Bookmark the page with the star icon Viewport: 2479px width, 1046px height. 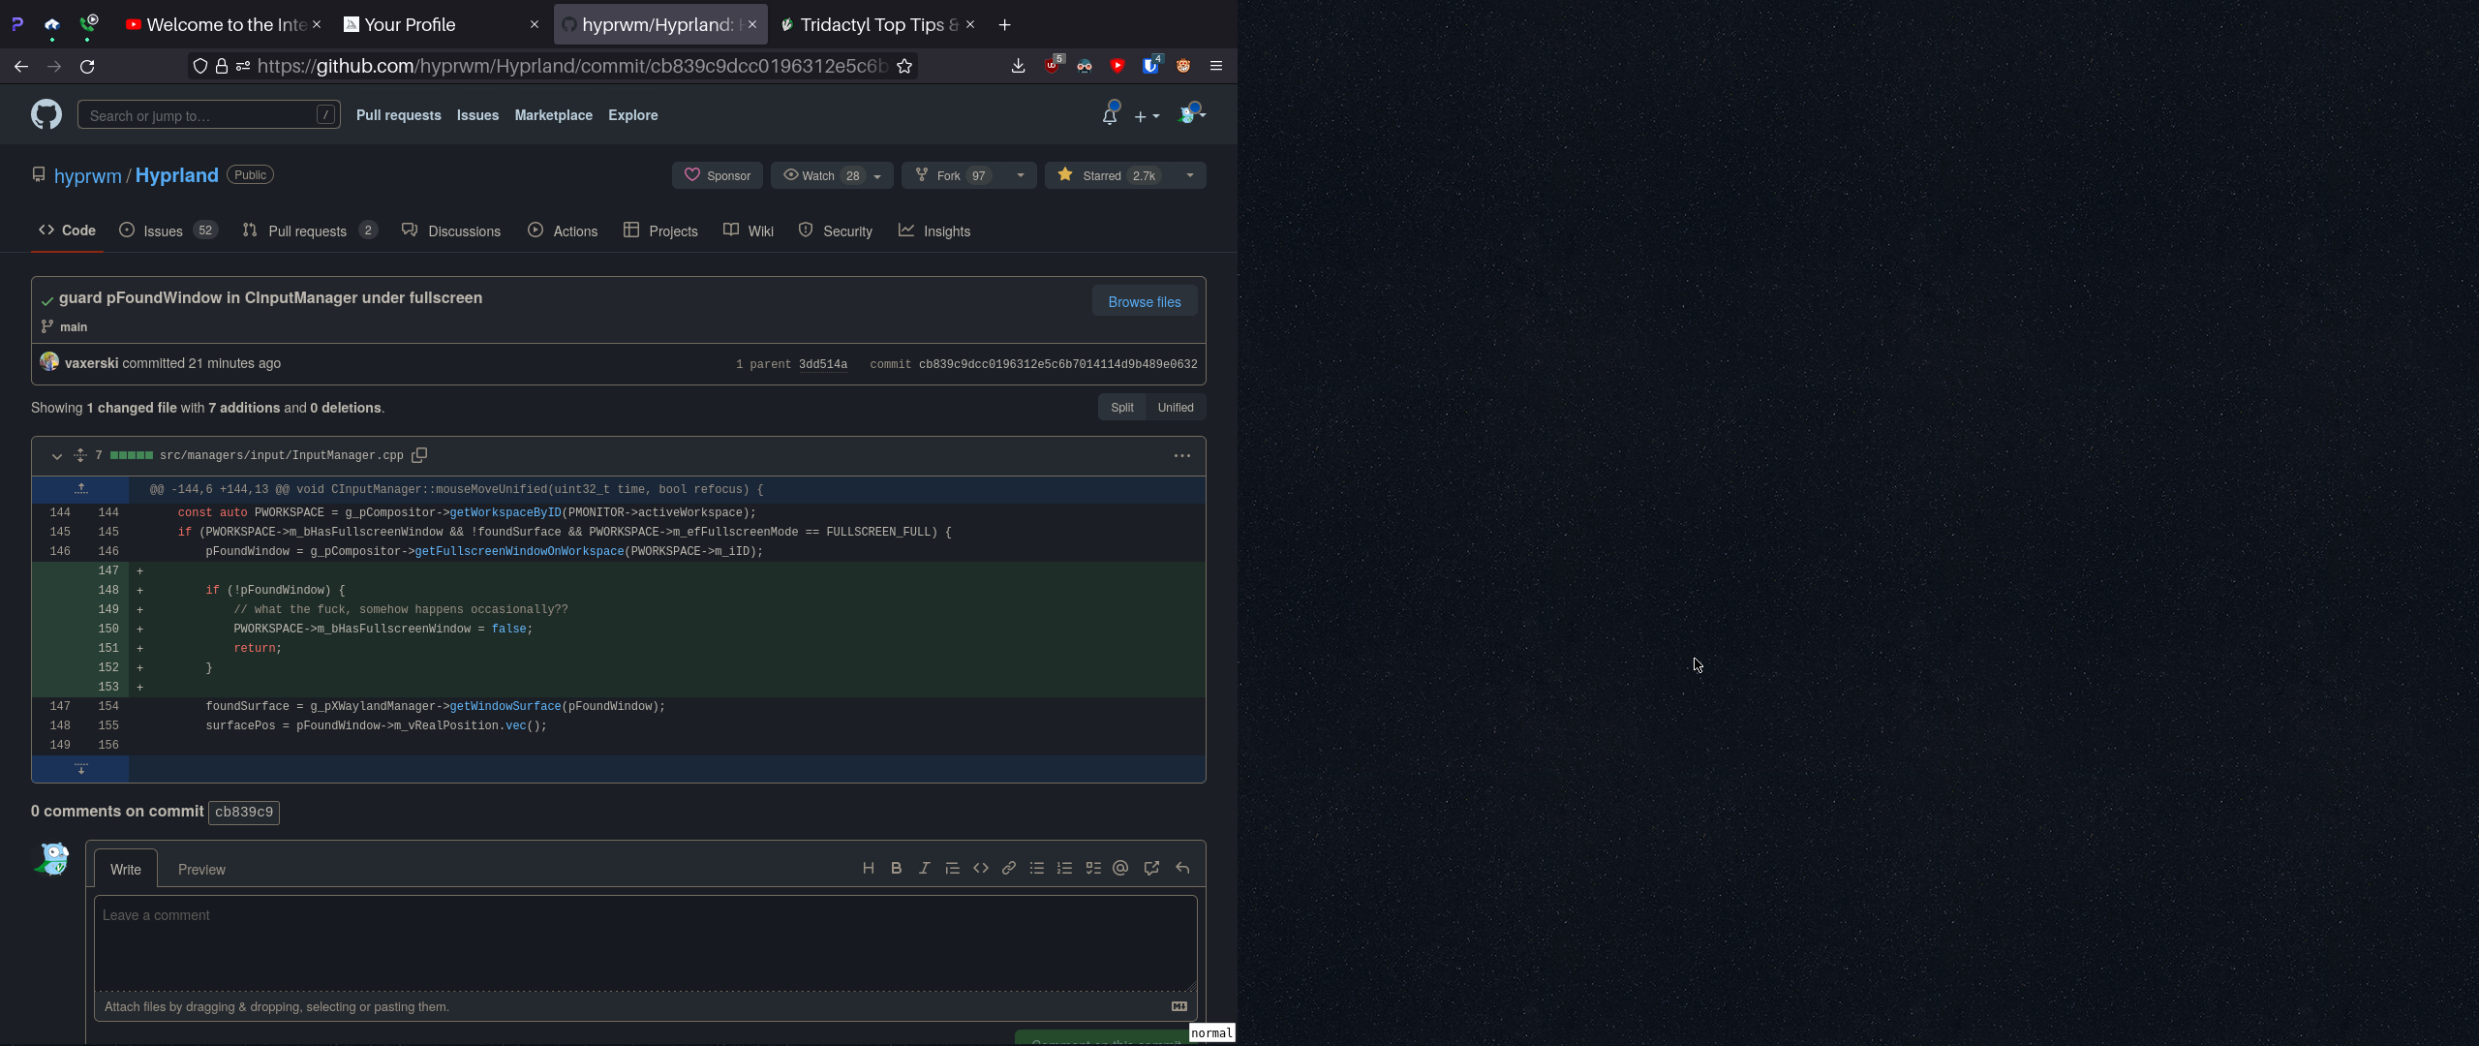(903, 66)
